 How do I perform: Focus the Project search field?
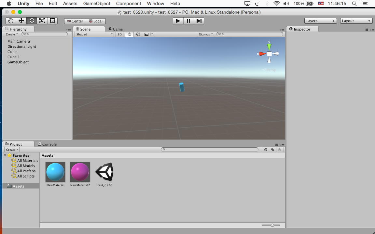point(210,149)
